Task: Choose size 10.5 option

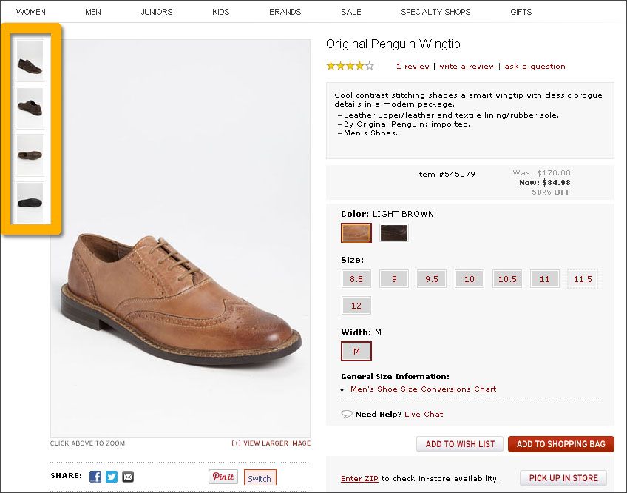Action: (x=507, y=279)
